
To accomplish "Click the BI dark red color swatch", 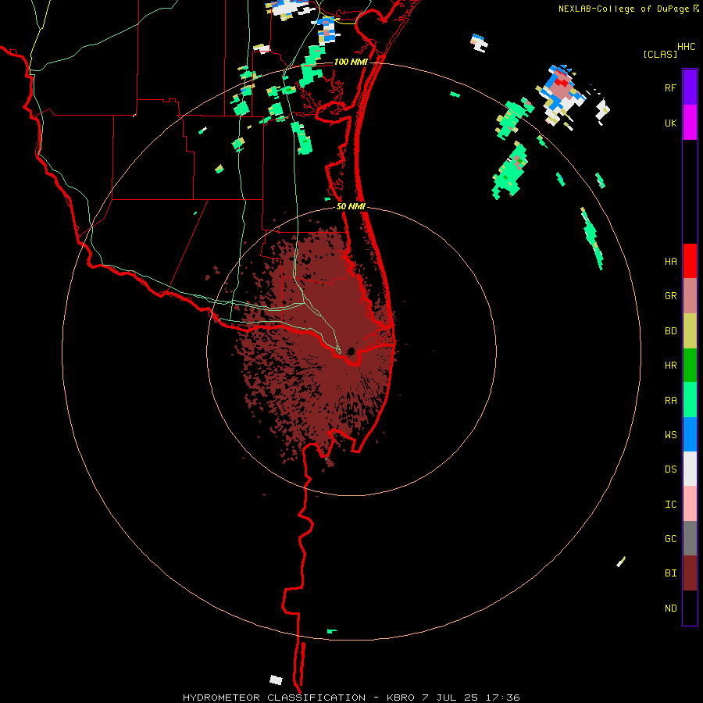I will point(690,573).
